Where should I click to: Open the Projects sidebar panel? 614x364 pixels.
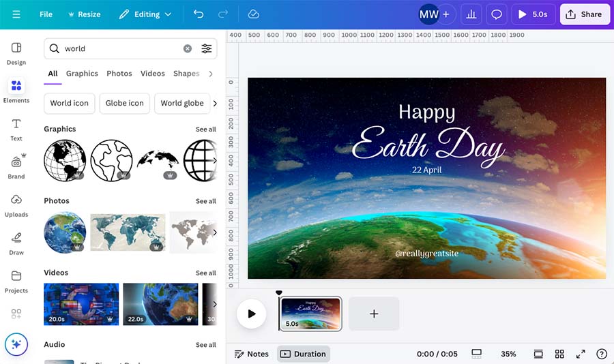click(x=16, y=282)
